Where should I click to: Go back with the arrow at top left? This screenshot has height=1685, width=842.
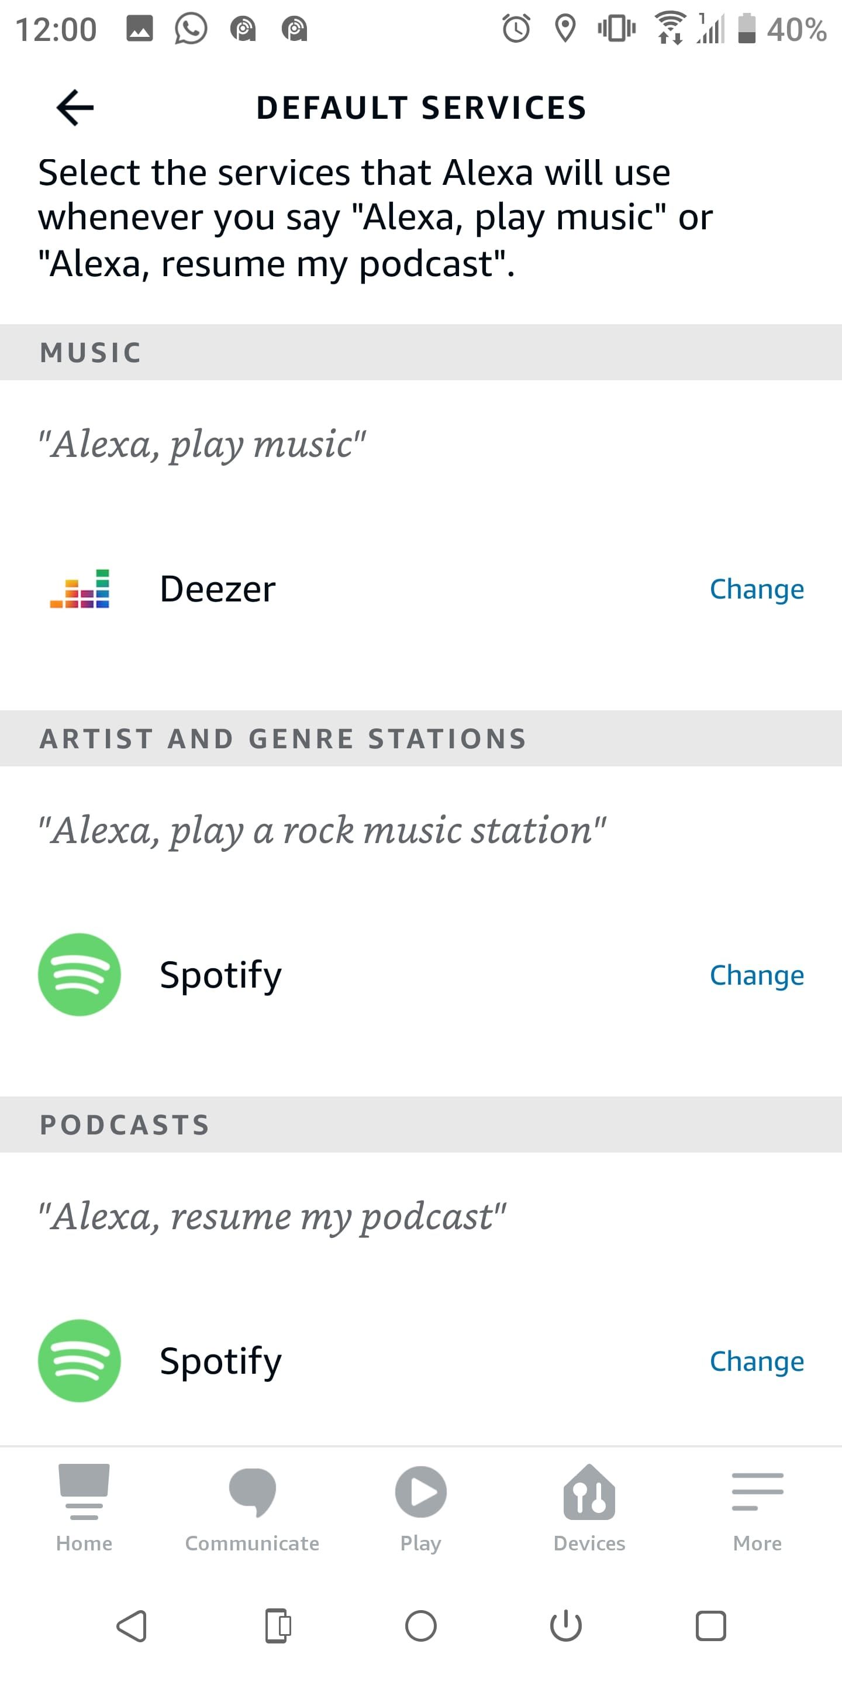point(73,107)
